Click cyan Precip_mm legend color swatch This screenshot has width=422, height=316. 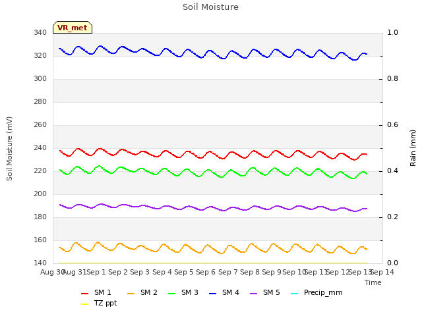point(295,294)
